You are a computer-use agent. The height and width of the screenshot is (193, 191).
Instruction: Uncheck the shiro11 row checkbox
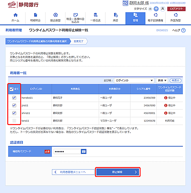[x=14, y=113]
